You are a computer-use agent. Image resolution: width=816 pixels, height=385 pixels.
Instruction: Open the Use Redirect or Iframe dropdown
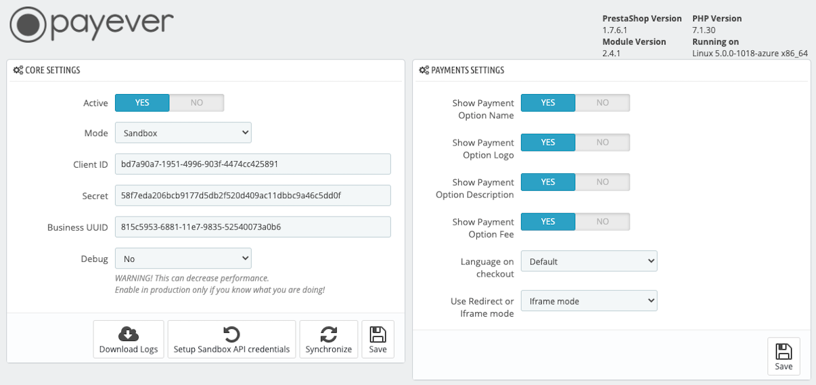(589, 301)
